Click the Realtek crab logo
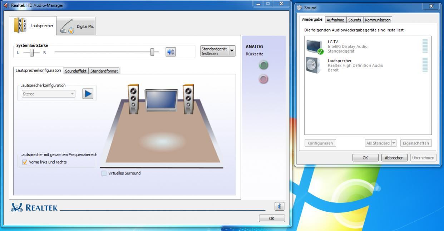 (17, 207)
